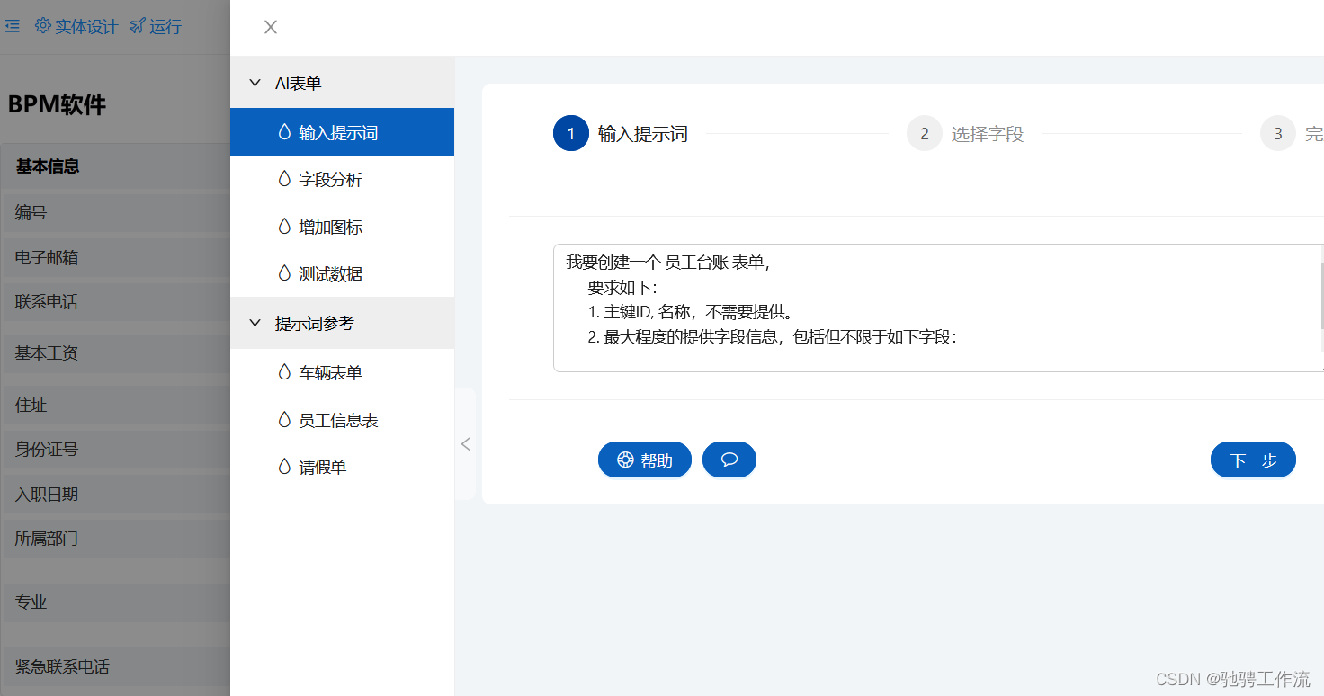The height and width of the screenshot is (696, 1324).
Task: Click the 联系电话 field row
Action: (x=115, y=302)
